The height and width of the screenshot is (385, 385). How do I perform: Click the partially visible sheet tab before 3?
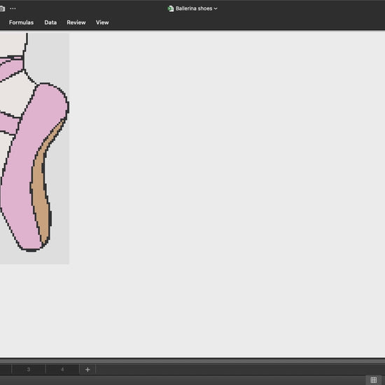coord(6,370)
